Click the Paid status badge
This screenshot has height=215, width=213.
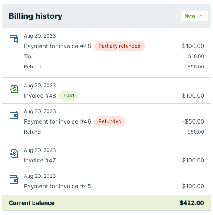coord(68,96)
